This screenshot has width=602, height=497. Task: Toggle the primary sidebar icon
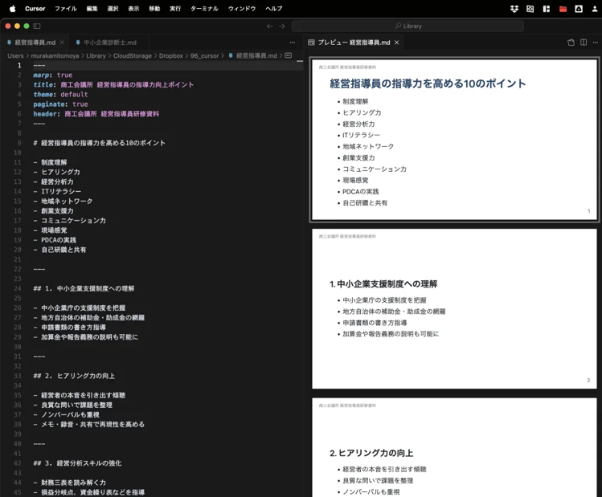tap(37, 26)
